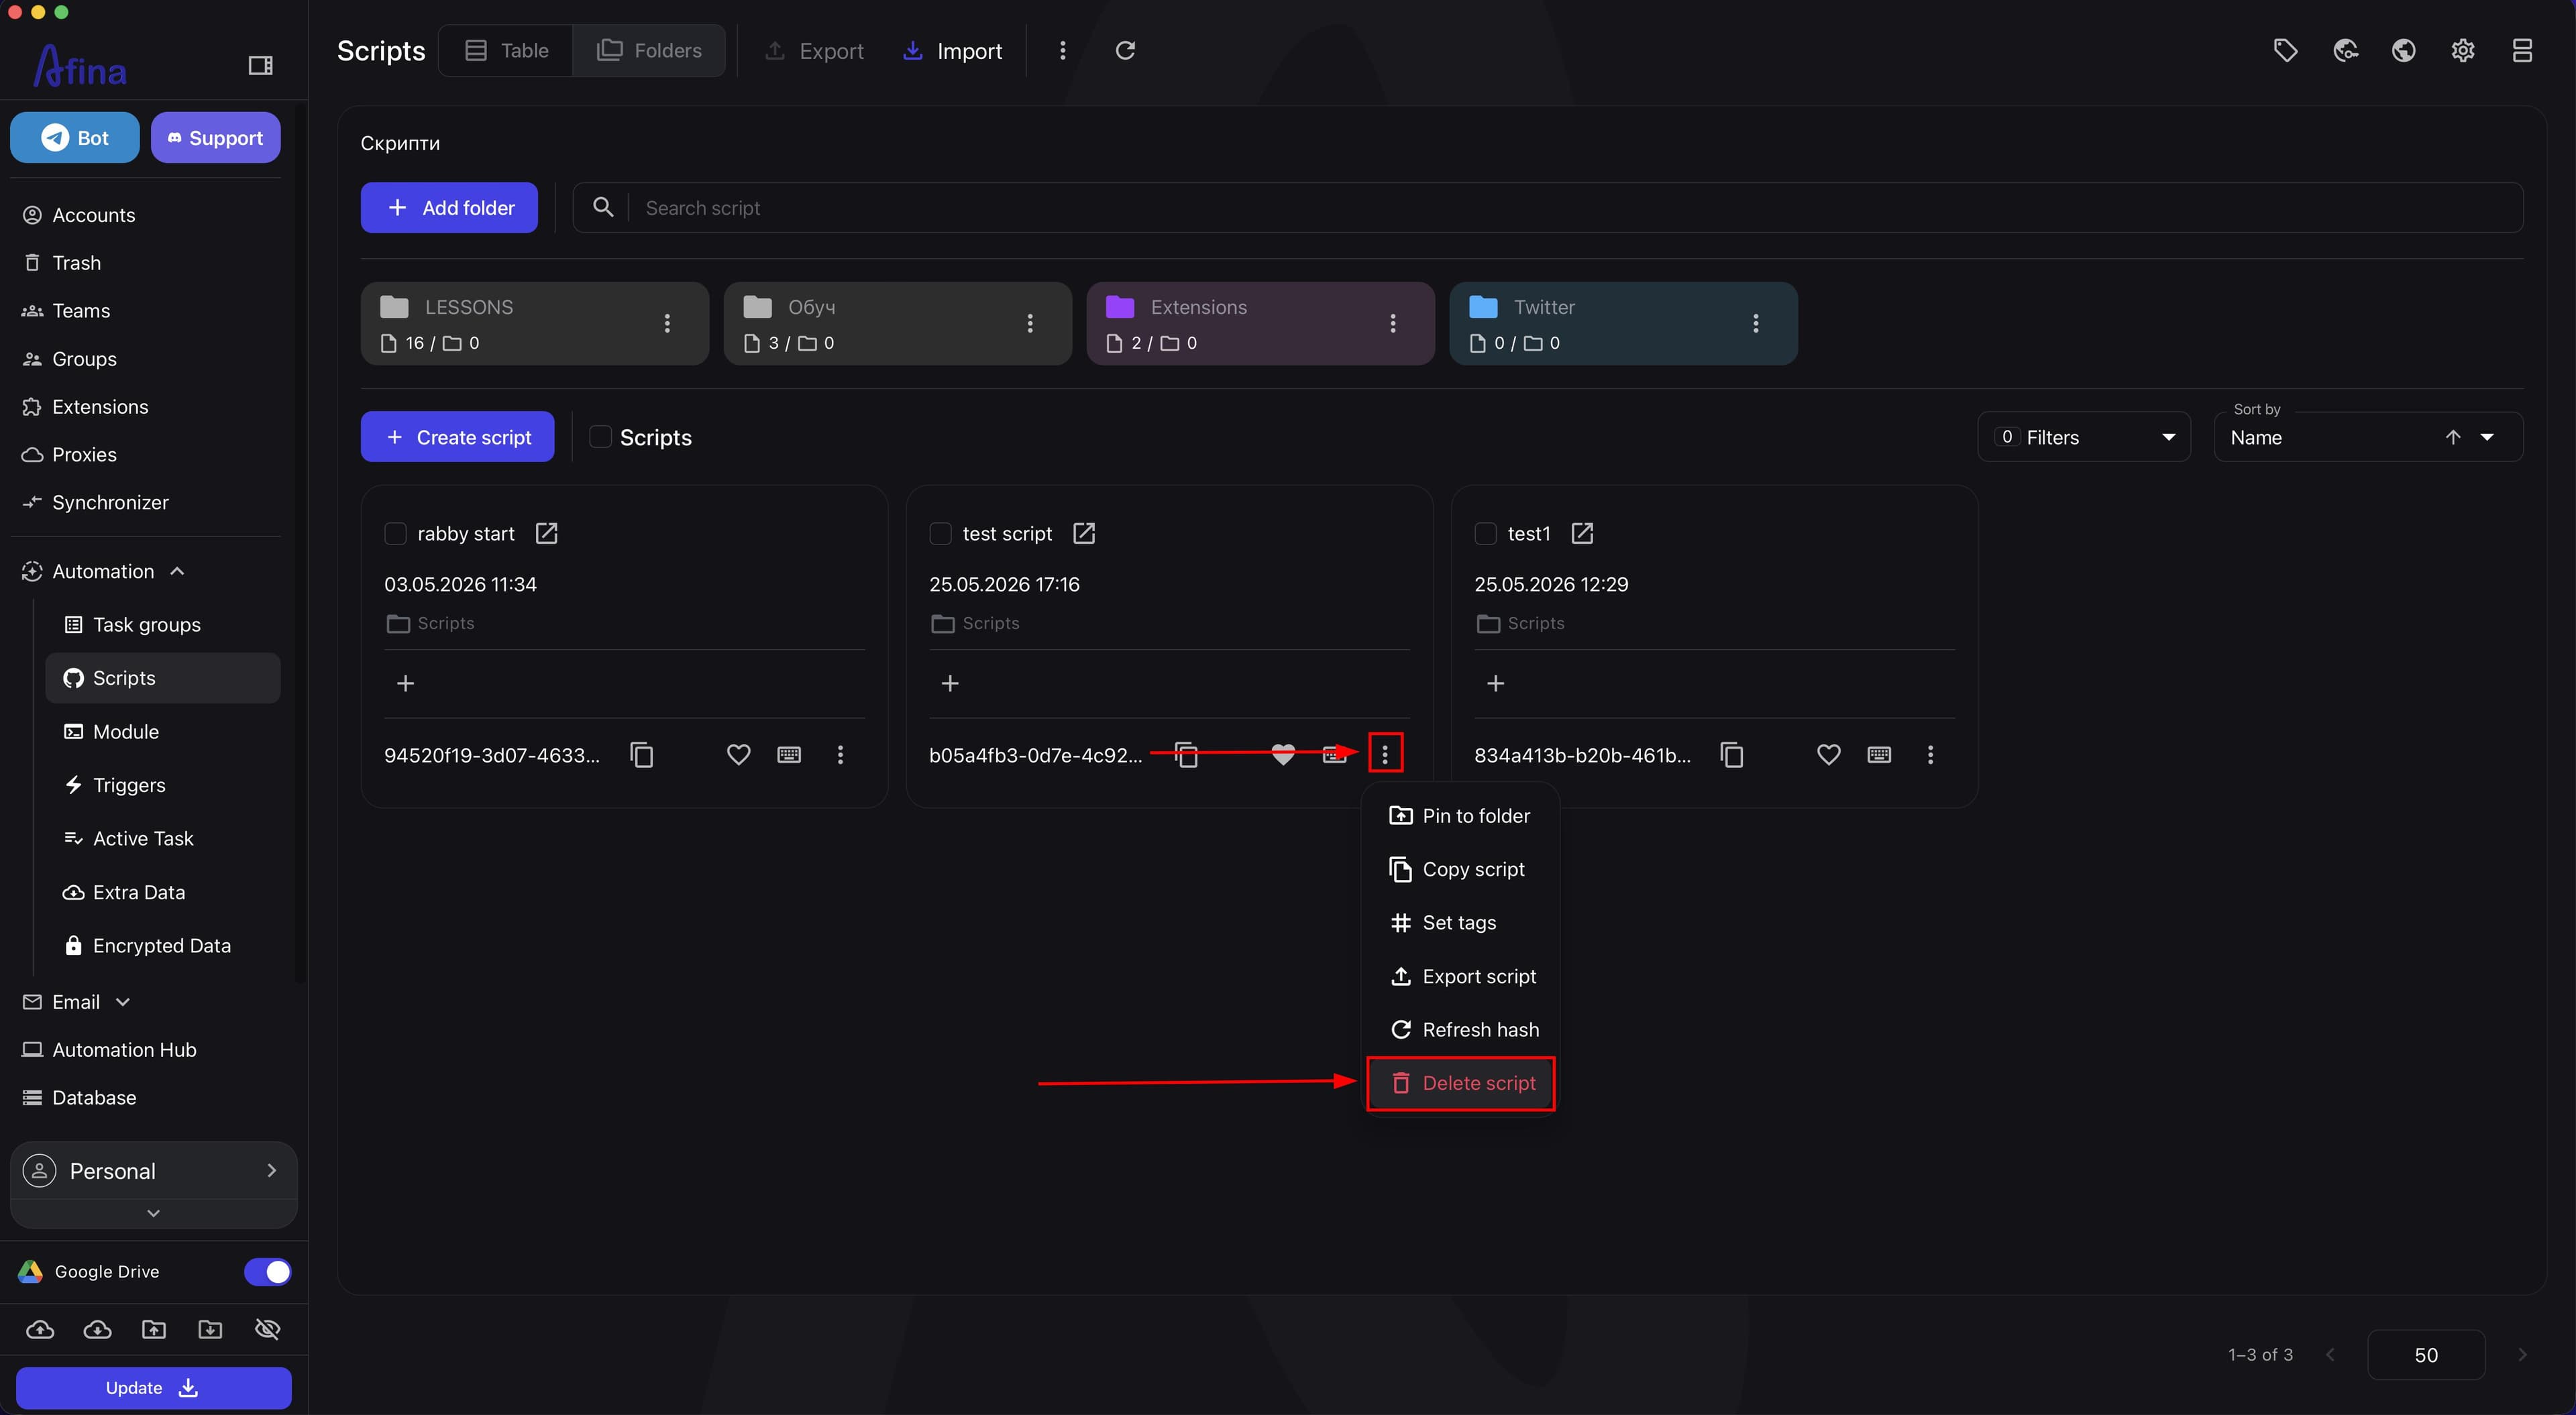Viewport: 2576px width, 1415px height.
Task: Copy test1 script ID
Action: pos(1732,755)
